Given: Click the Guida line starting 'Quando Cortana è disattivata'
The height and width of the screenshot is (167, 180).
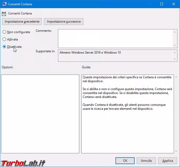Looking at the screenshot, I should 124,105.
